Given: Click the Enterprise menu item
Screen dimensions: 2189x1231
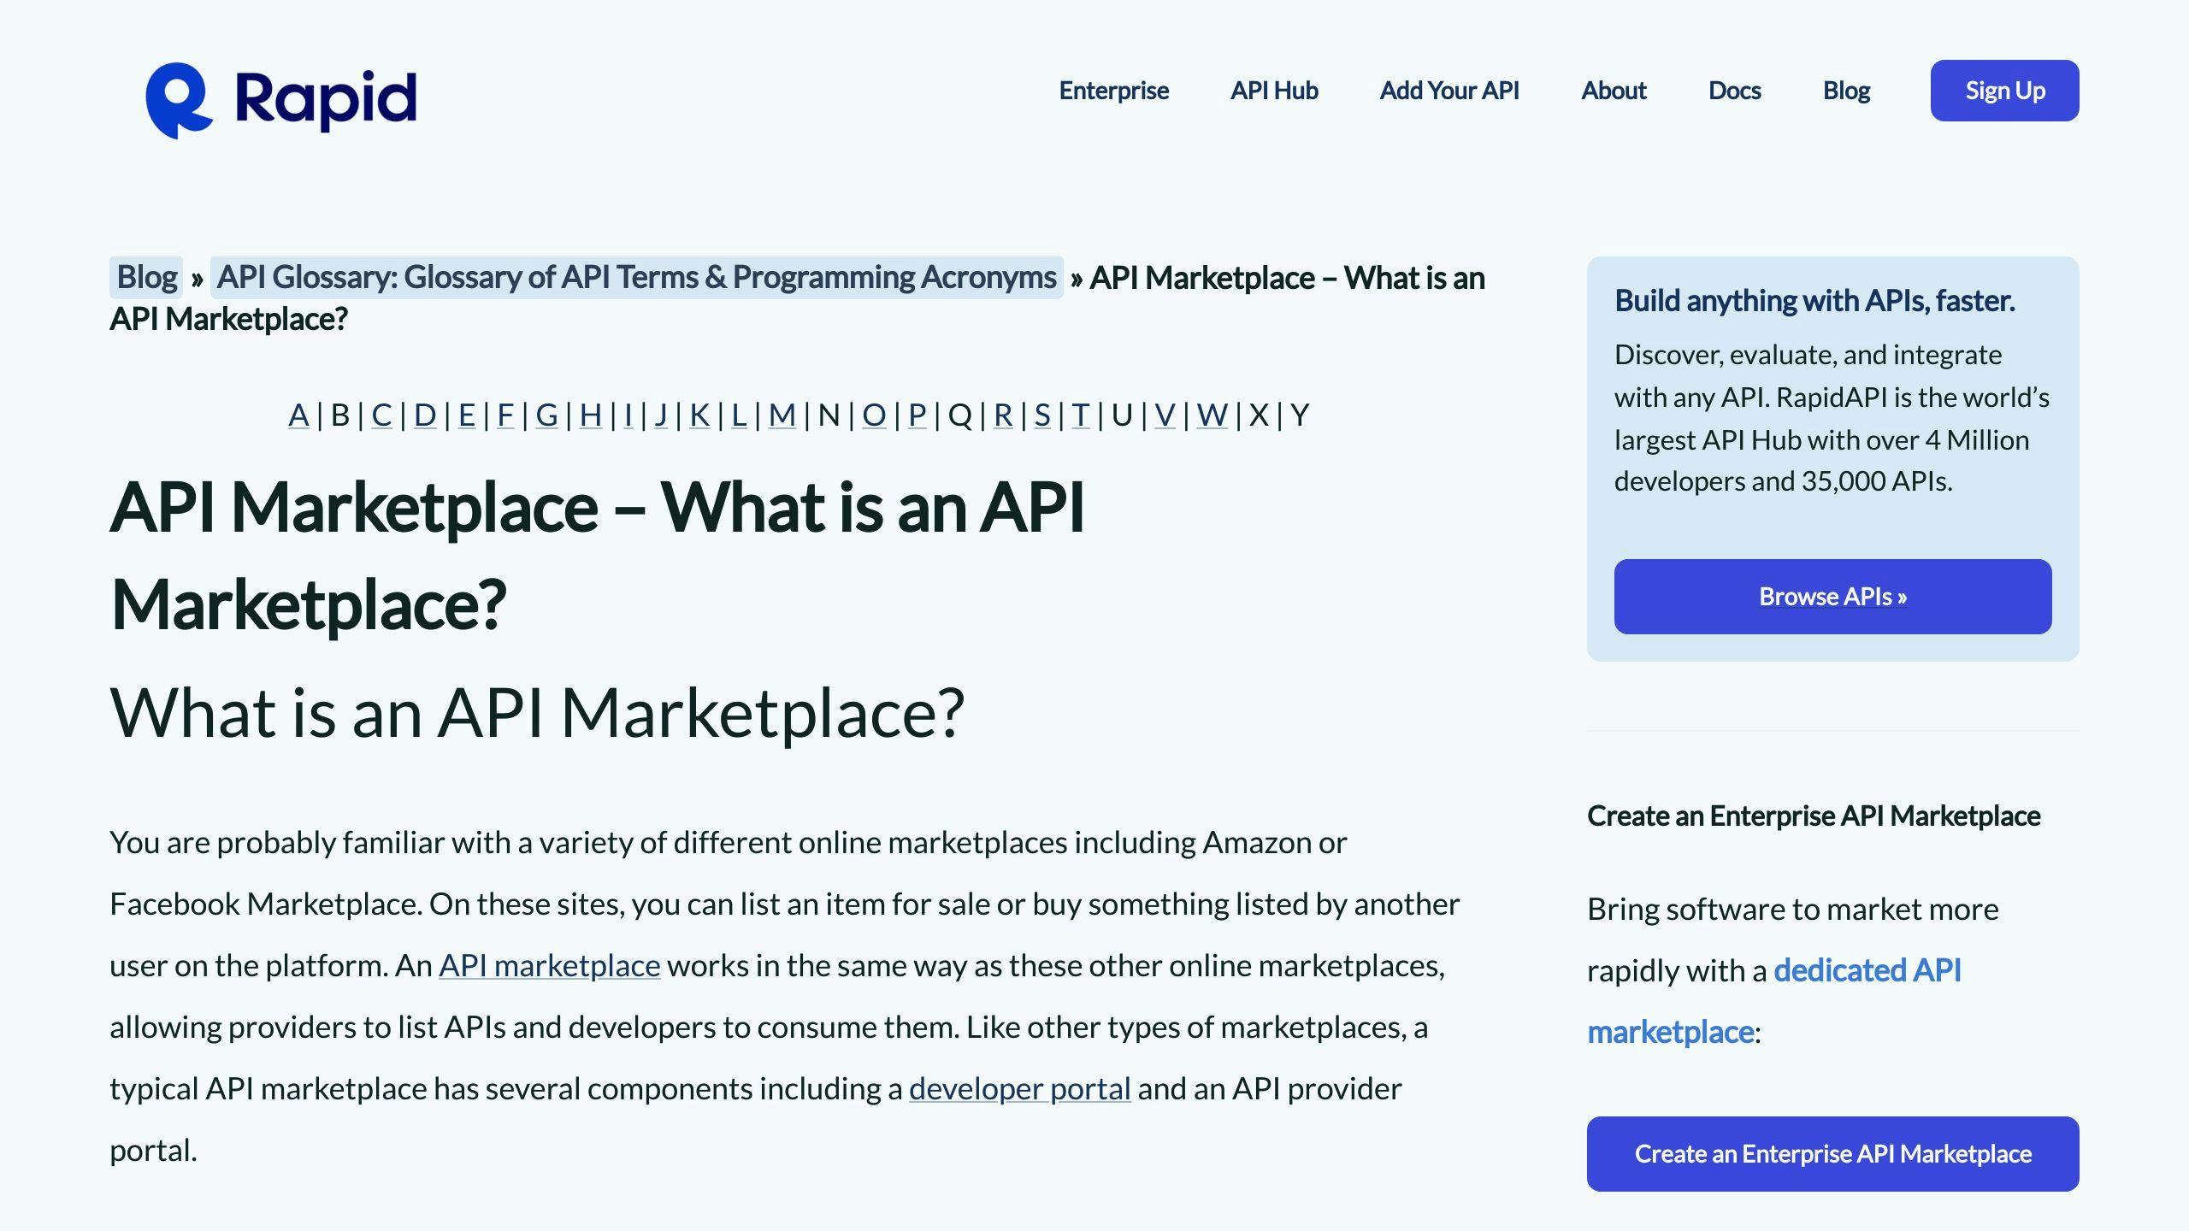Looking at the screenshot, I should [x=1114, y=89].
